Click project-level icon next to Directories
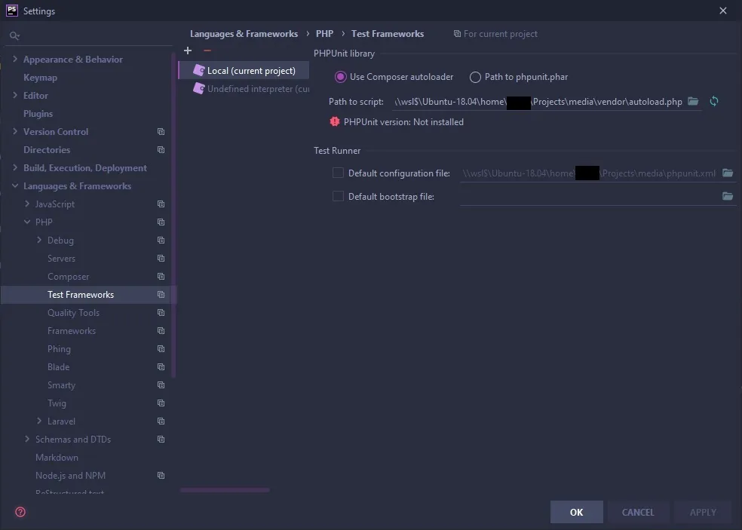Viewport: 742px width, 530px height. coord(161,149)
